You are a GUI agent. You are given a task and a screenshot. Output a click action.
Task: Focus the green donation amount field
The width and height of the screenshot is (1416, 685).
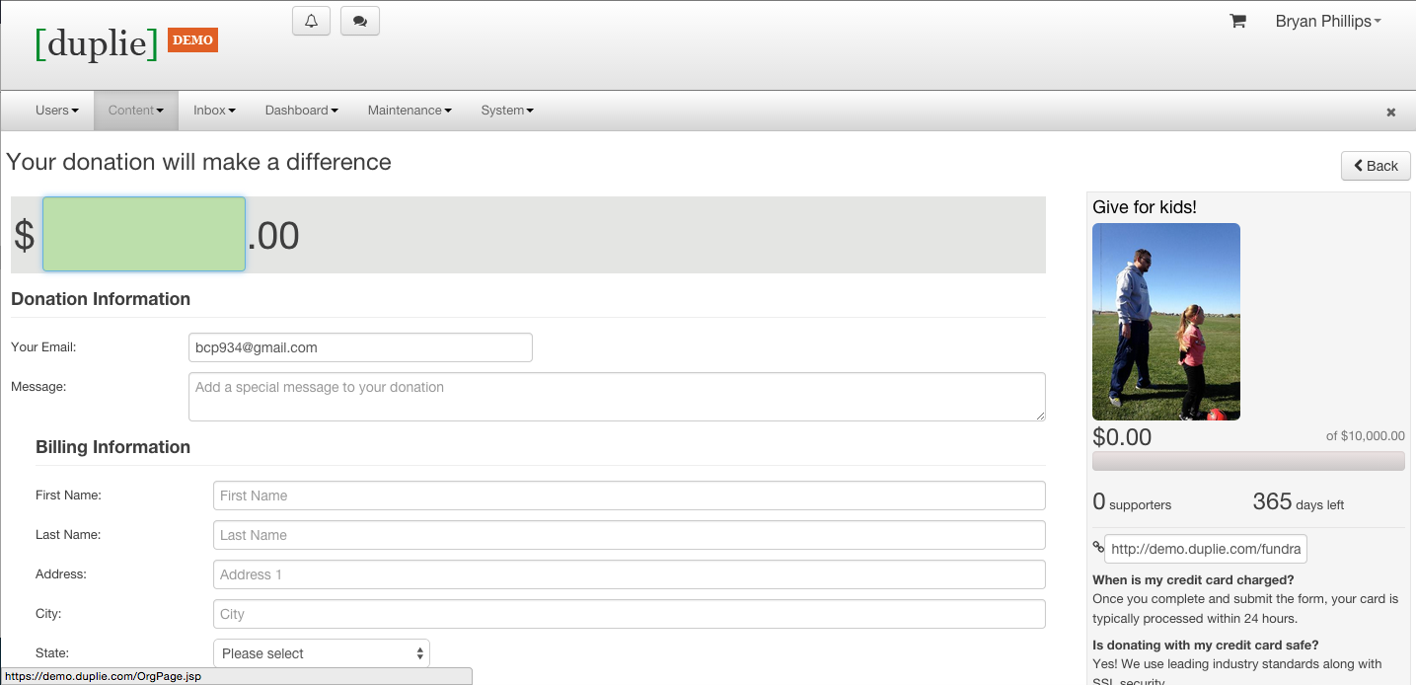point(144,234)
